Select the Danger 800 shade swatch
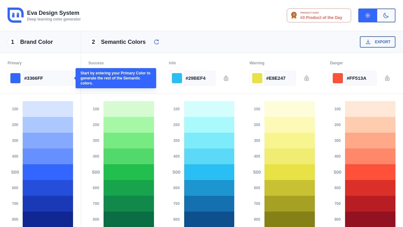Screen dimensions: 403x227 pos(370,219)
